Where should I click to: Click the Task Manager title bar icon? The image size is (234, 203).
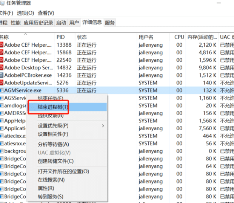pyautogui.click(x=2, y=3)
